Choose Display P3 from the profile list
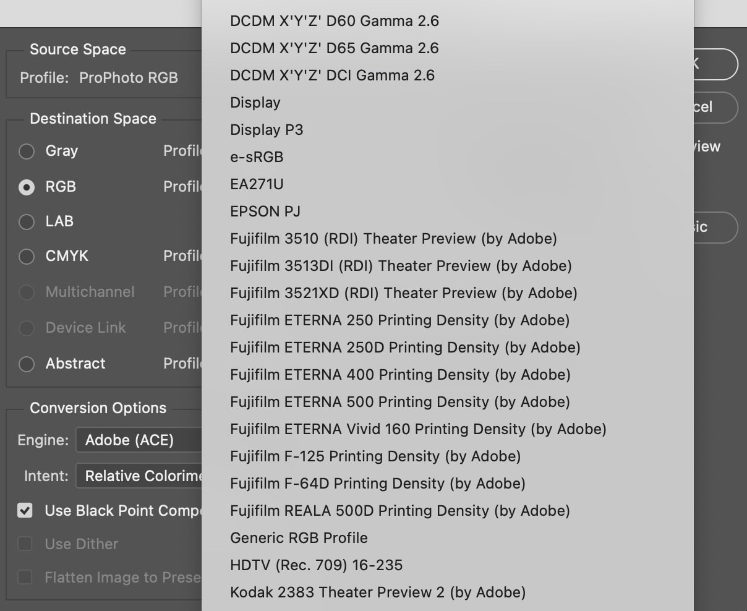This screenshot has height=611, width=747. (x=267, y=130)
